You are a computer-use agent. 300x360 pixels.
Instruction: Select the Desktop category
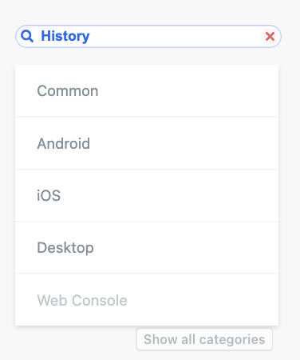click(x=147, y=247)
